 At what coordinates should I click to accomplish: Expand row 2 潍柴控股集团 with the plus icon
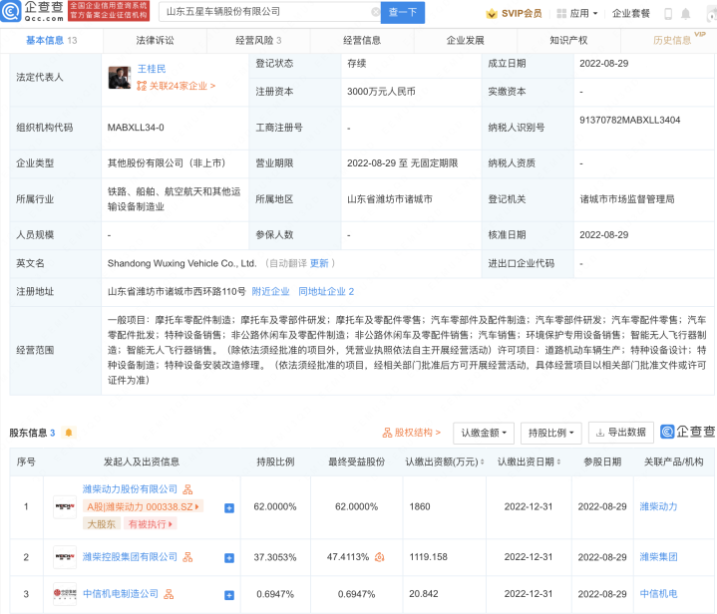pyautogui.click(x=229, y=558)
